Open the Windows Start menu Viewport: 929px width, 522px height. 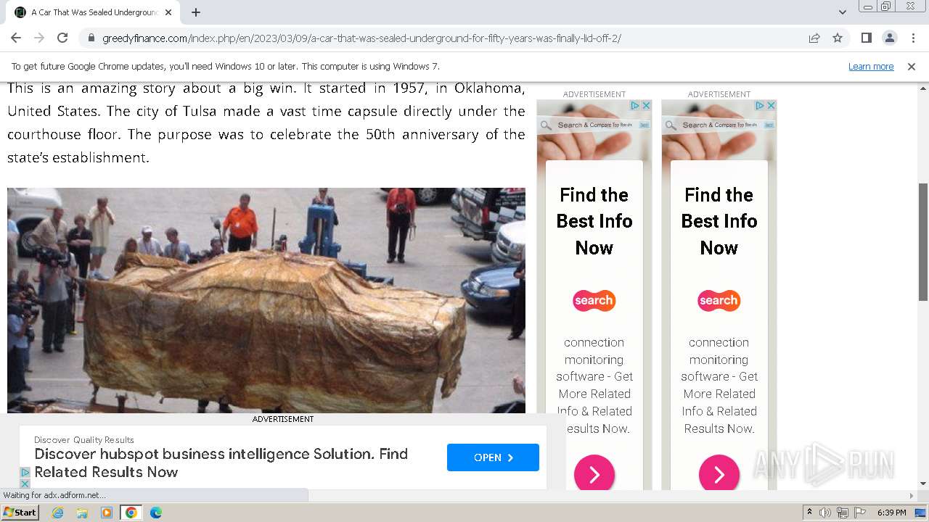[x=20, y=513]
